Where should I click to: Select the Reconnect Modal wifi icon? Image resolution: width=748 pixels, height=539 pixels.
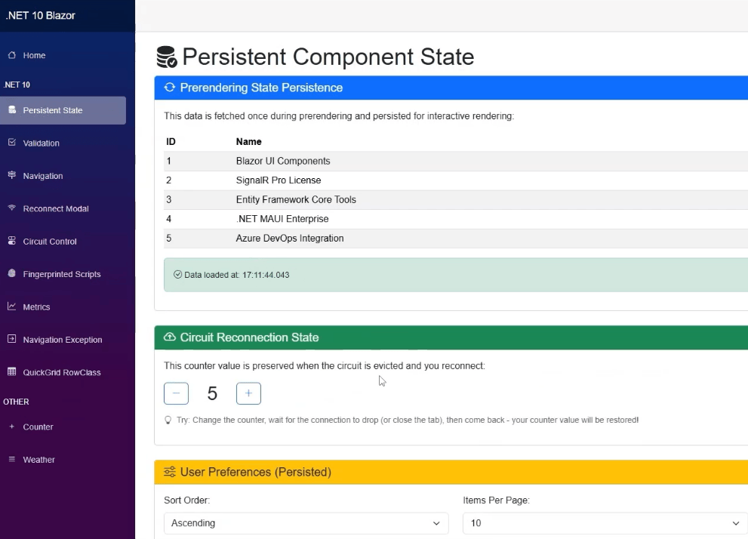(11, 208)
